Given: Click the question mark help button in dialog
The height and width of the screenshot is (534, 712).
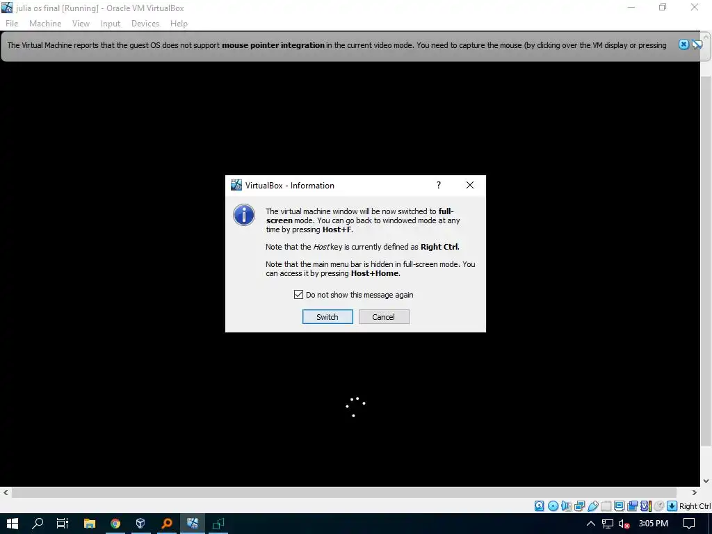Looking at the screenshot, I should pos(438,185).
